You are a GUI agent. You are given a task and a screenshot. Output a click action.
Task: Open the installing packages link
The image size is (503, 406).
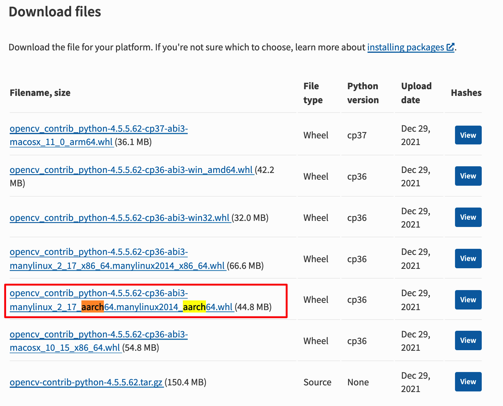click(x=411, y=47)
